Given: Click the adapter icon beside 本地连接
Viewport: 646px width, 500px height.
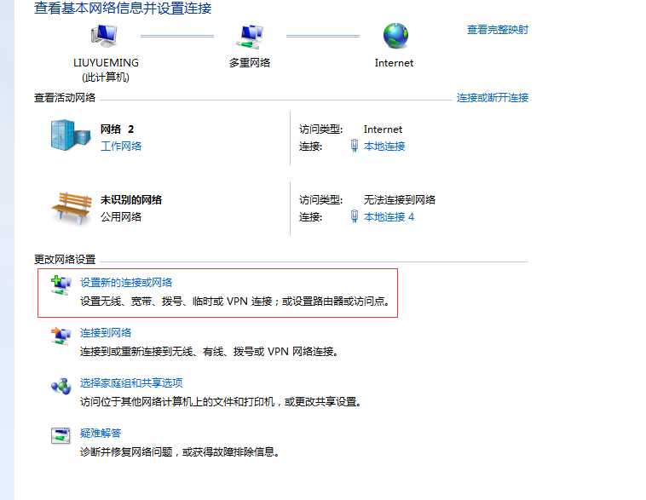Looking at the screenshot, I should (355, 146).
